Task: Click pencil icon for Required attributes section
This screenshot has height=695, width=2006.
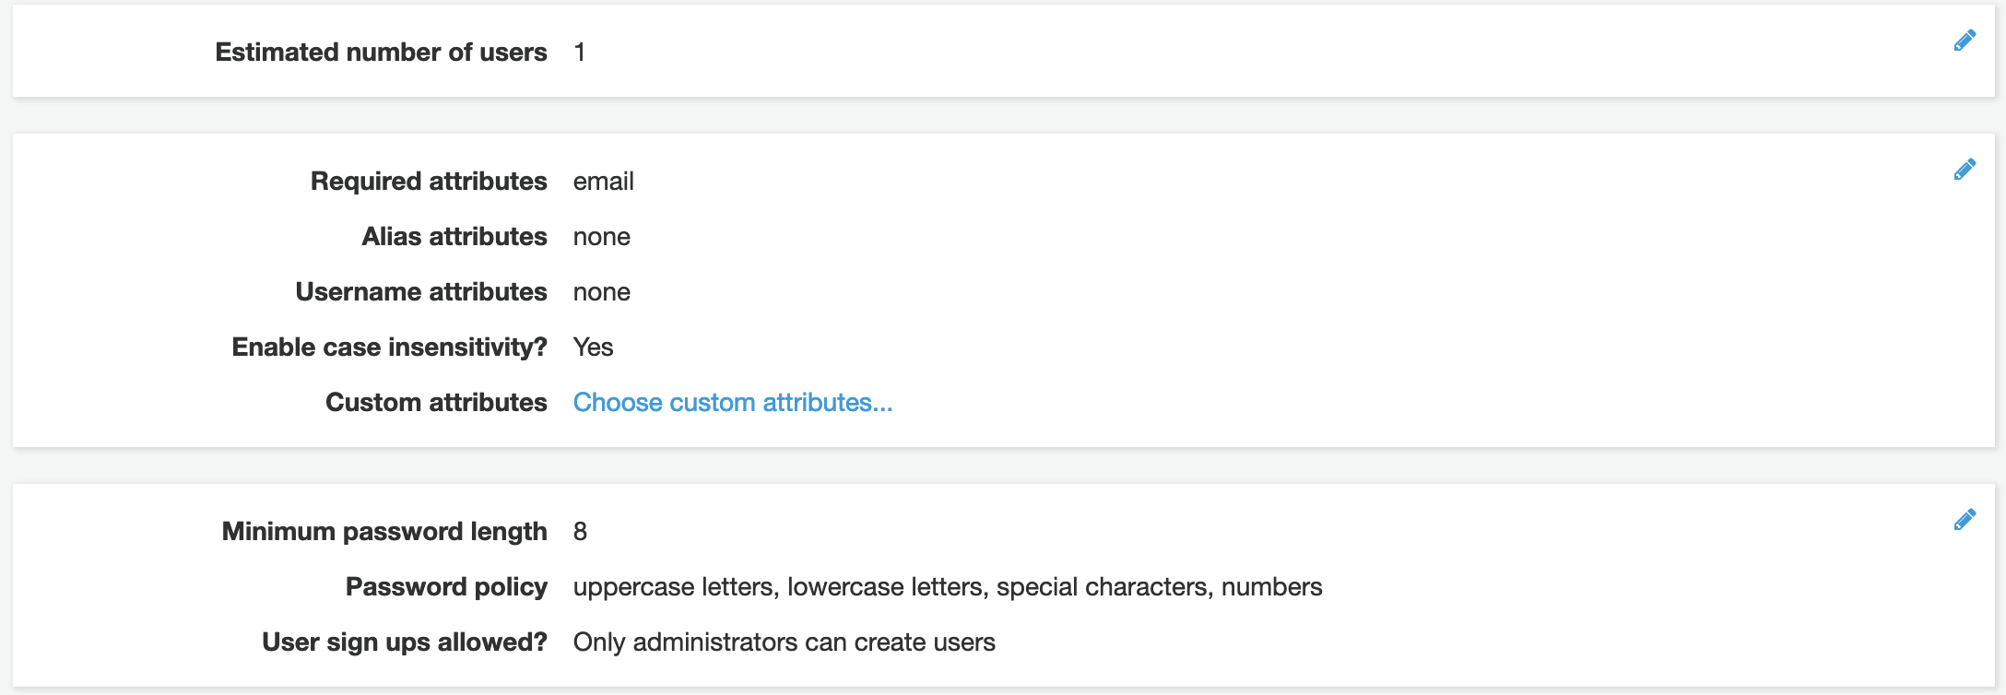Action: [1965, 170]
